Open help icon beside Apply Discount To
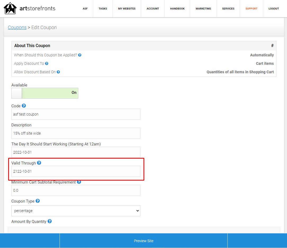The width and height of the screenshot is (287, 248). (47, 63)
